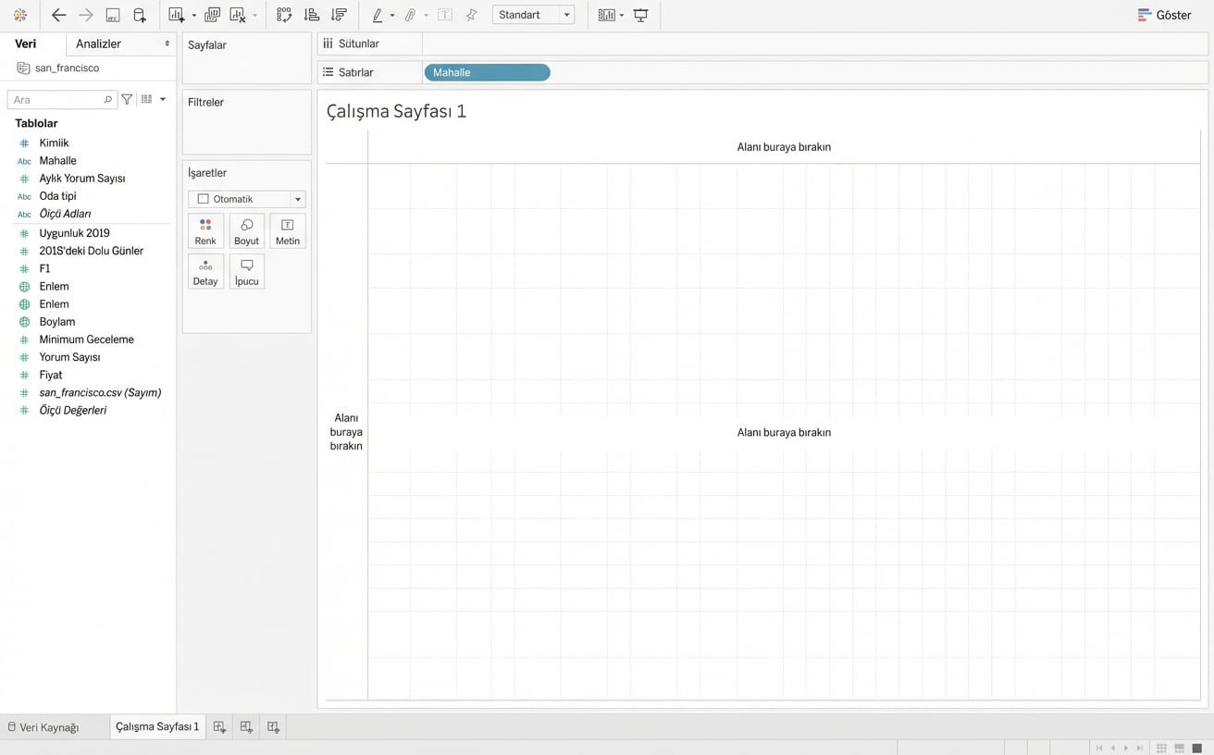This screenshot has width=1214, height=755.
Task: Click the Ara search field
Action: tap(56, 99)
